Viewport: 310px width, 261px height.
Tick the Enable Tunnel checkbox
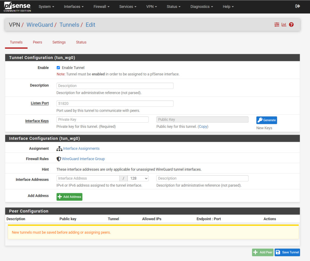pos(58,68)
